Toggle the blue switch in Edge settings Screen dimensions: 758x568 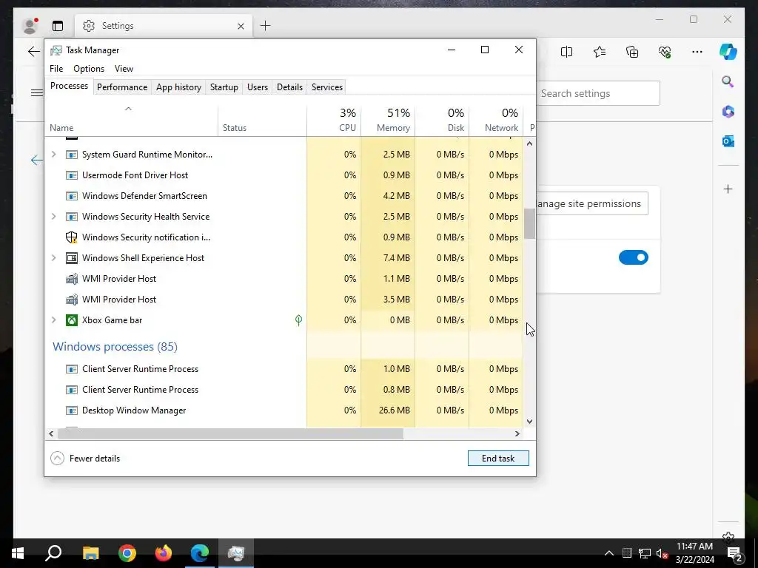pyautogui.click(x=634, y=257)
